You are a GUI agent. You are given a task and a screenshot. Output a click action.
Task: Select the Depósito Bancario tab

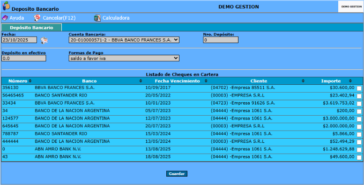(x=31, y=27)
